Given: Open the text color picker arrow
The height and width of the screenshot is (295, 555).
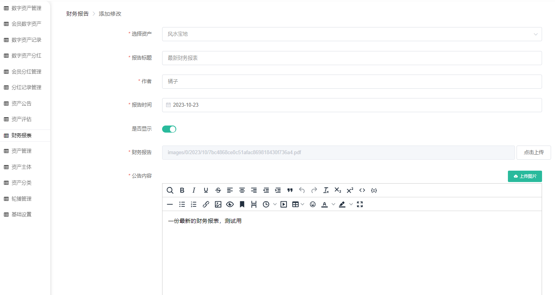Looking at the screenshot, I should pos(334,204).
